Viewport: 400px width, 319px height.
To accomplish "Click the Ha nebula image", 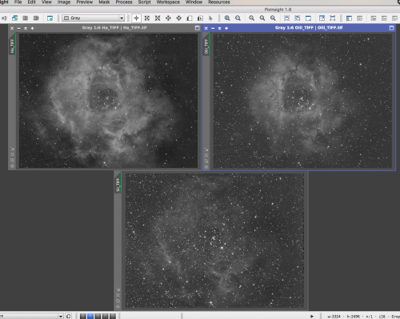I will [108, 101].
